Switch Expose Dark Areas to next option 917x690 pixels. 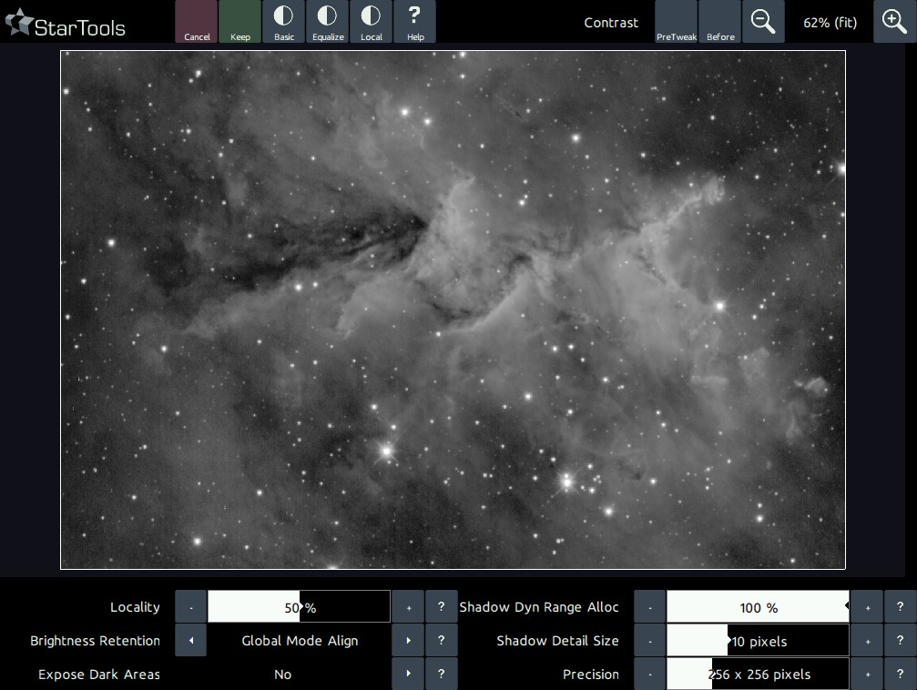408,675
